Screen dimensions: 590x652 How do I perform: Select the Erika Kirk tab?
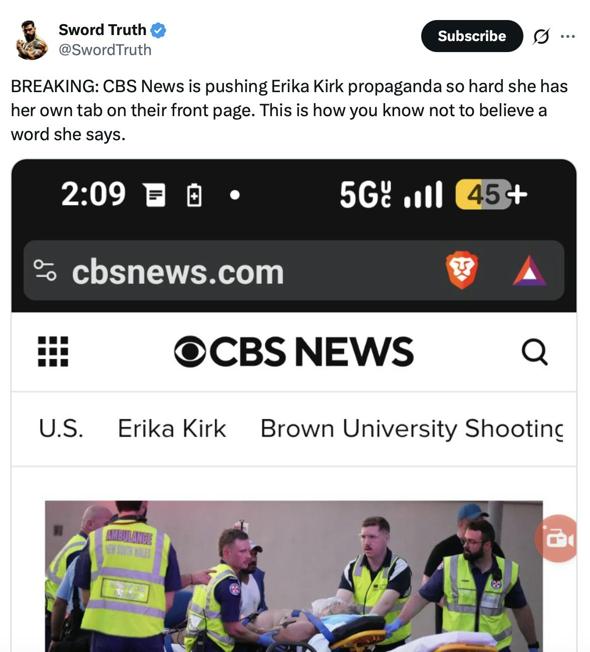point(172,429)
